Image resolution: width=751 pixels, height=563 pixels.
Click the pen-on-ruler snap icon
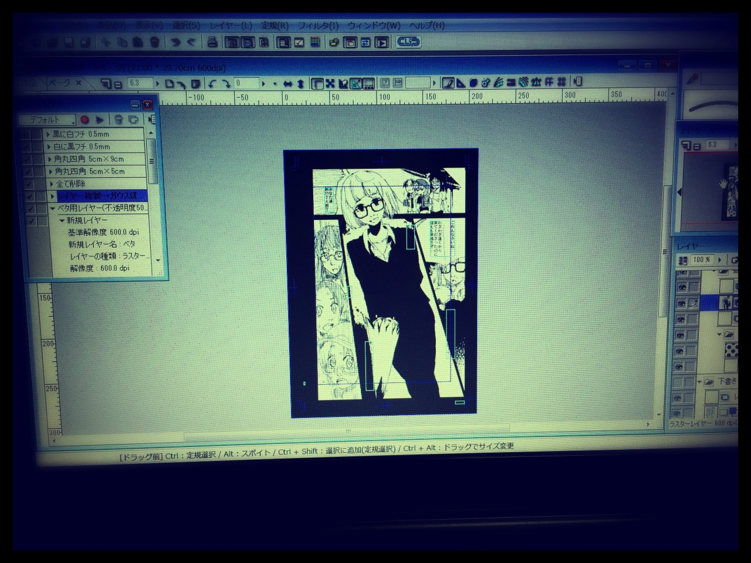[448, 83]
